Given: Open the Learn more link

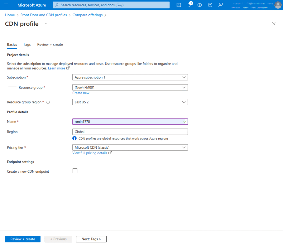Looking at the screenshot, I should (56, 68).
